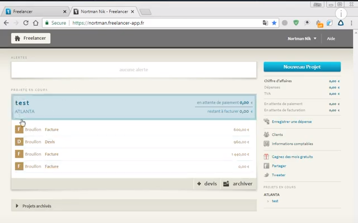Click the F icon of 600,00 € Facture
The height and width of the screenshot is (223, 358).
[x=19, y=129]
